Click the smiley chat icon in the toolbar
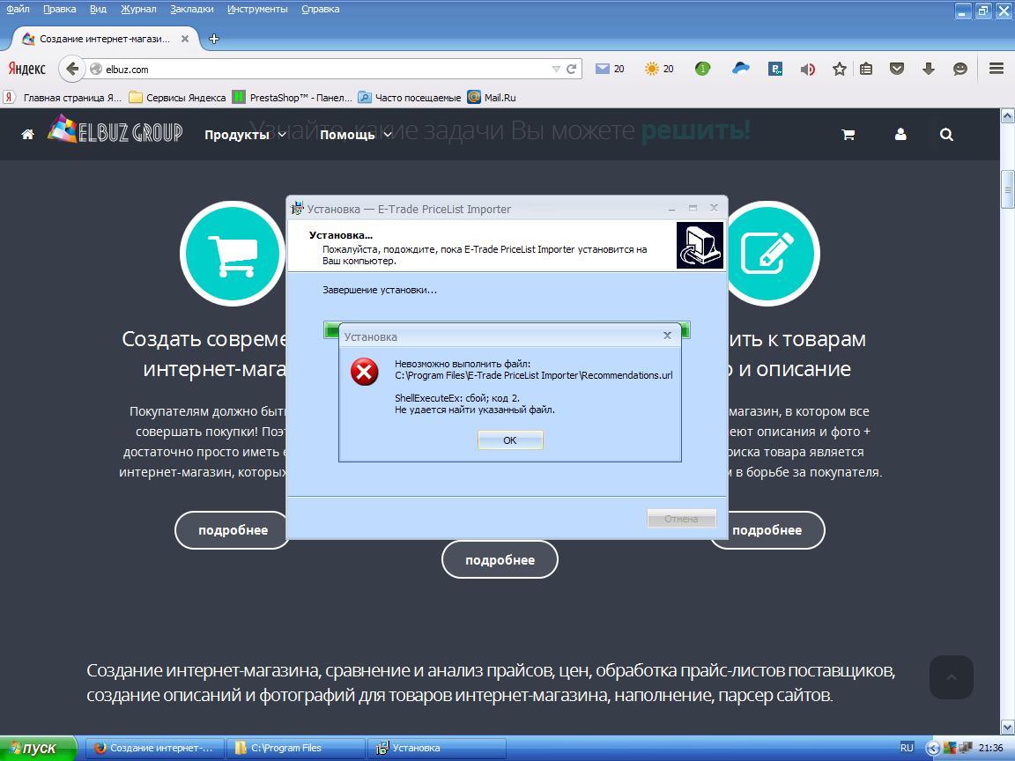This screenshot has width=1015, height=761. (x=960, y=69)
